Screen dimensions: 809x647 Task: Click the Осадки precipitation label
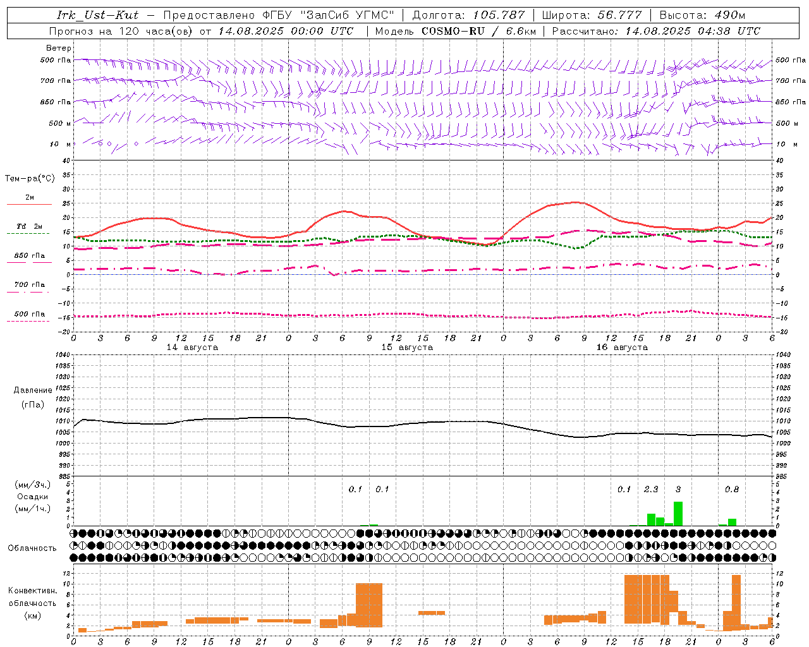[33, 497]
